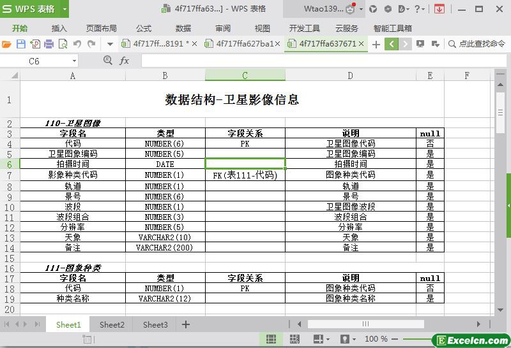The width and height of the screenshot is (511, 348).
Task: Redo the last action
Action: (91, 44)
